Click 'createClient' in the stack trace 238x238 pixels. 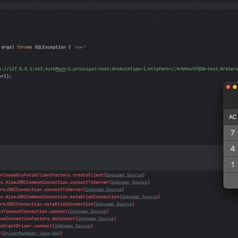point(88,175)
